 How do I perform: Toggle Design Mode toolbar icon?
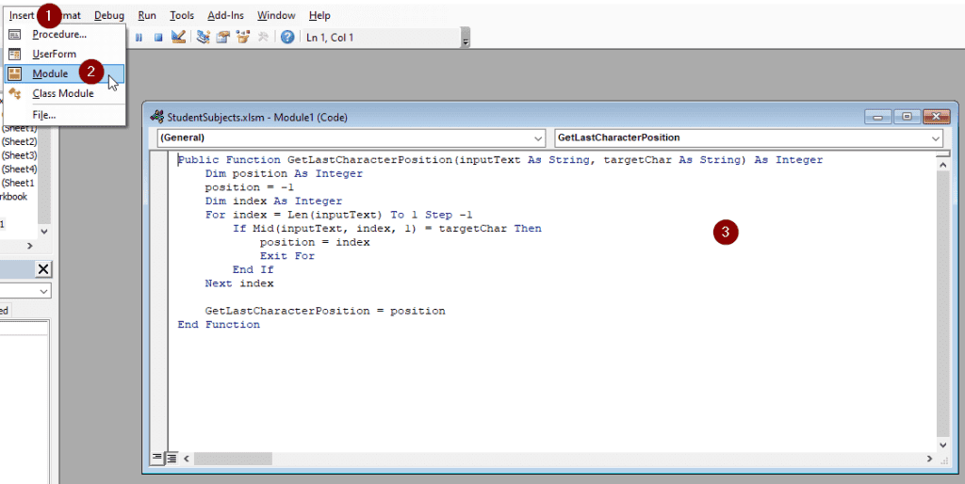178,38
